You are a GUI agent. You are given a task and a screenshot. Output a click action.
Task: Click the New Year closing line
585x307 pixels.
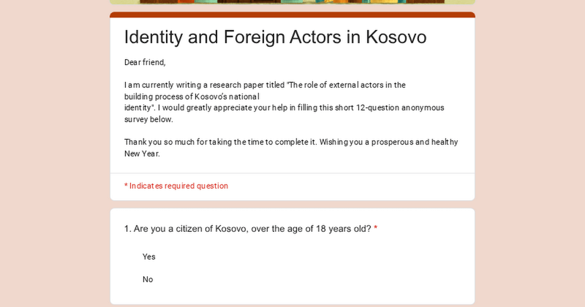tap(142, 153)
